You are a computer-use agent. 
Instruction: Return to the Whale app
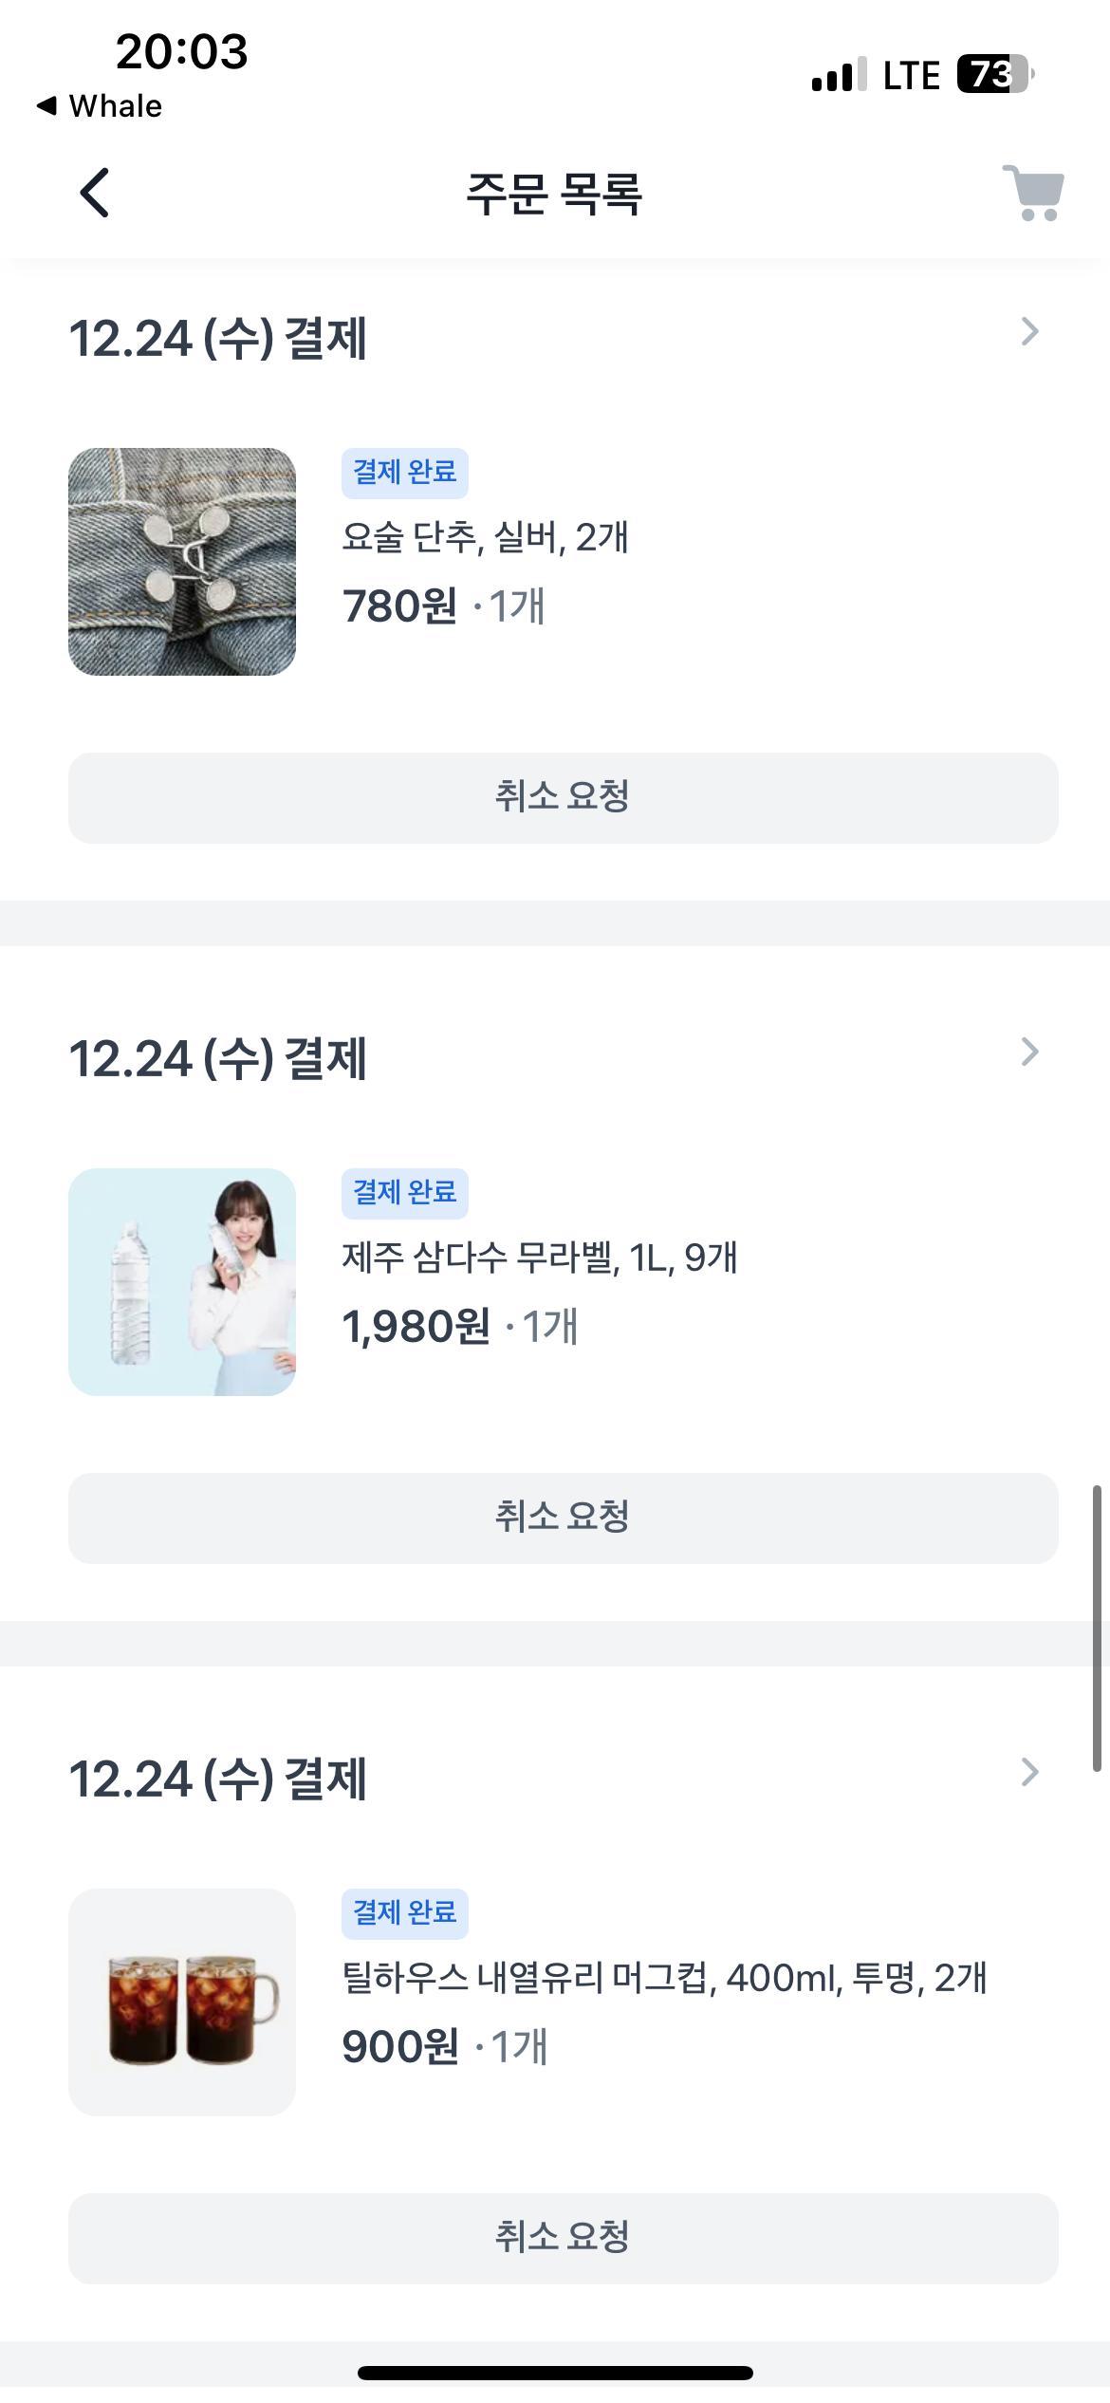click(100, 106)
